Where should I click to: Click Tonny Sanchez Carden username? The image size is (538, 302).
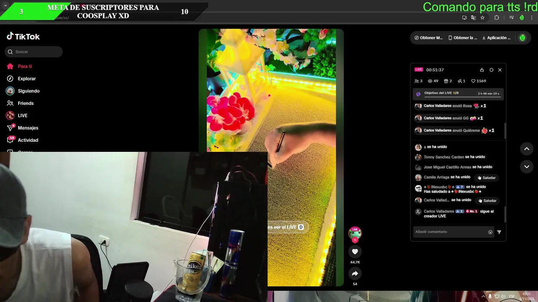coord(444,157)
